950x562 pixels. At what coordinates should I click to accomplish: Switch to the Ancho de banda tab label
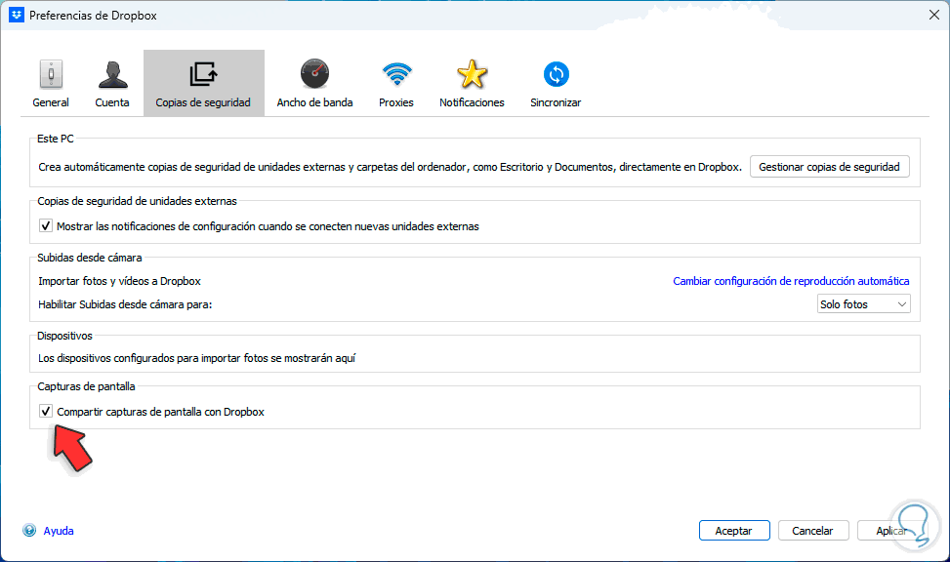click(314, 102)
